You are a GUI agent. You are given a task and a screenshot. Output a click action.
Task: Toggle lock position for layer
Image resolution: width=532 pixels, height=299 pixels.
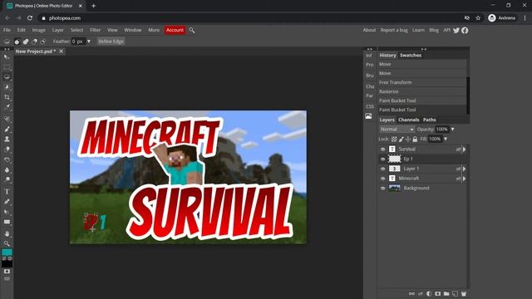pyautogui.click(x=408, y=139)
